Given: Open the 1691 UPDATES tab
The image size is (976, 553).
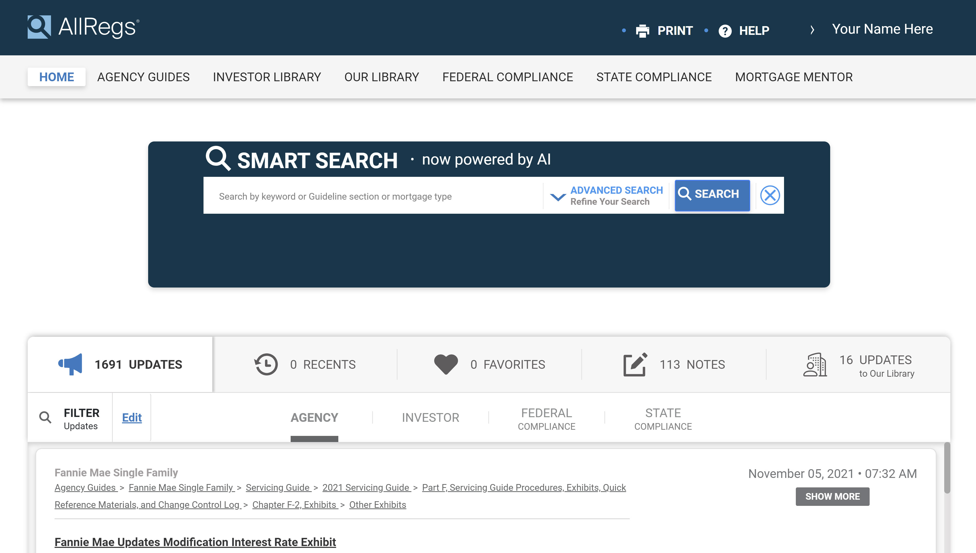Looking at the screenshot, I should 120,364.
